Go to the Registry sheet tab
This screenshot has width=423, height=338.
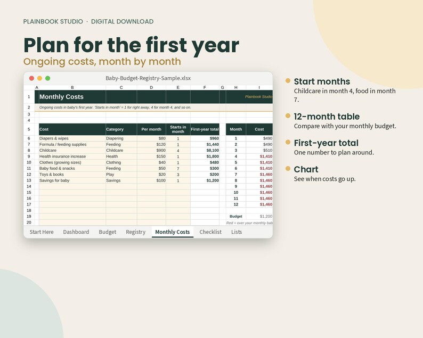click(x=135, y=232)
